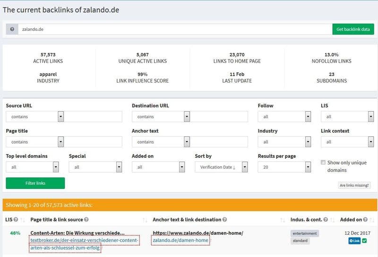Click the Source URL text field
This screenshot has width=378, height=257.
click(93, 116)
